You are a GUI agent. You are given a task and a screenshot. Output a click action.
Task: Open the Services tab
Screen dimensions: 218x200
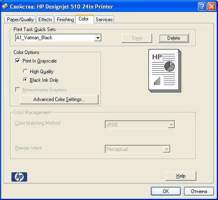pyautogui.click(x=104, y=20)
